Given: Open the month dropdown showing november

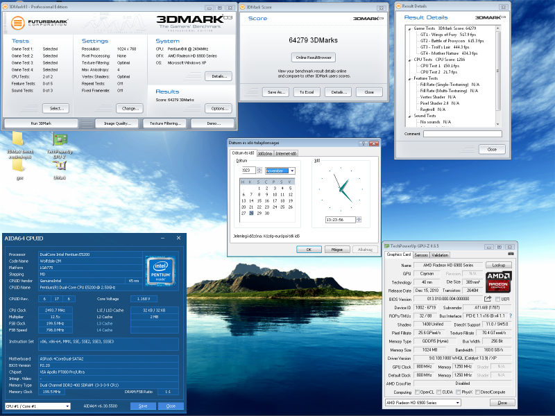Looking at the screenshot, I should click(x=292, y=171).
